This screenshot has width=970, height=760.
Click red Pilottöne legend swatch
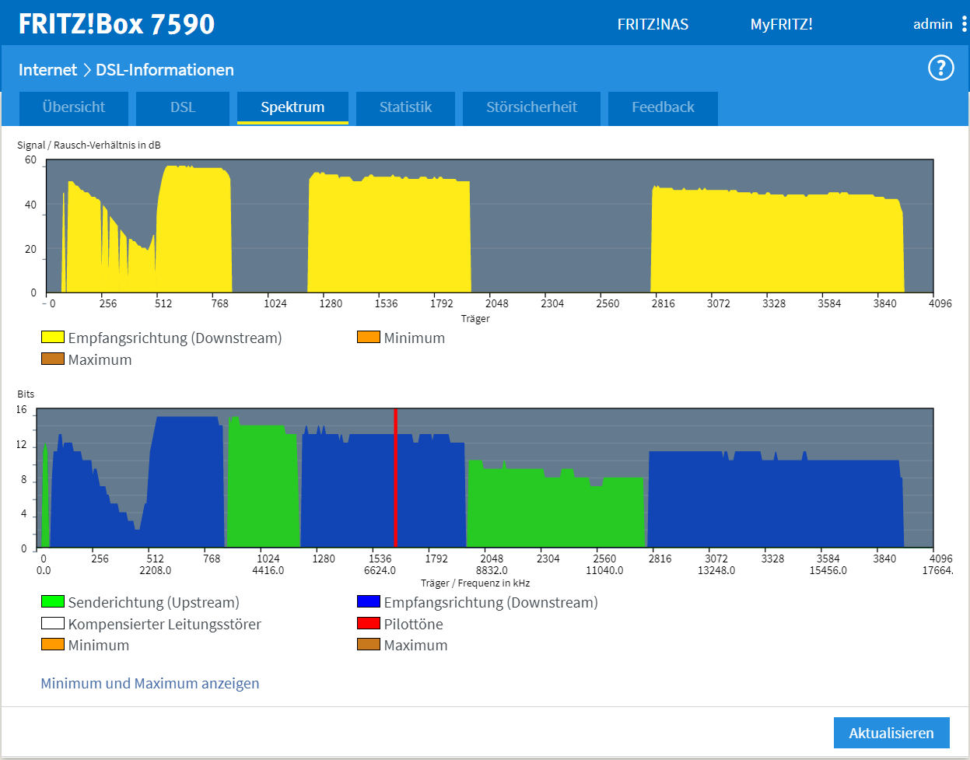pyautogui.click(x=369, y=623)
